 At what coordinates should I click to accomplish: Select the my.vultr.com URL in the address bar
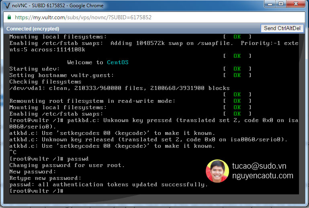point(83,18)
